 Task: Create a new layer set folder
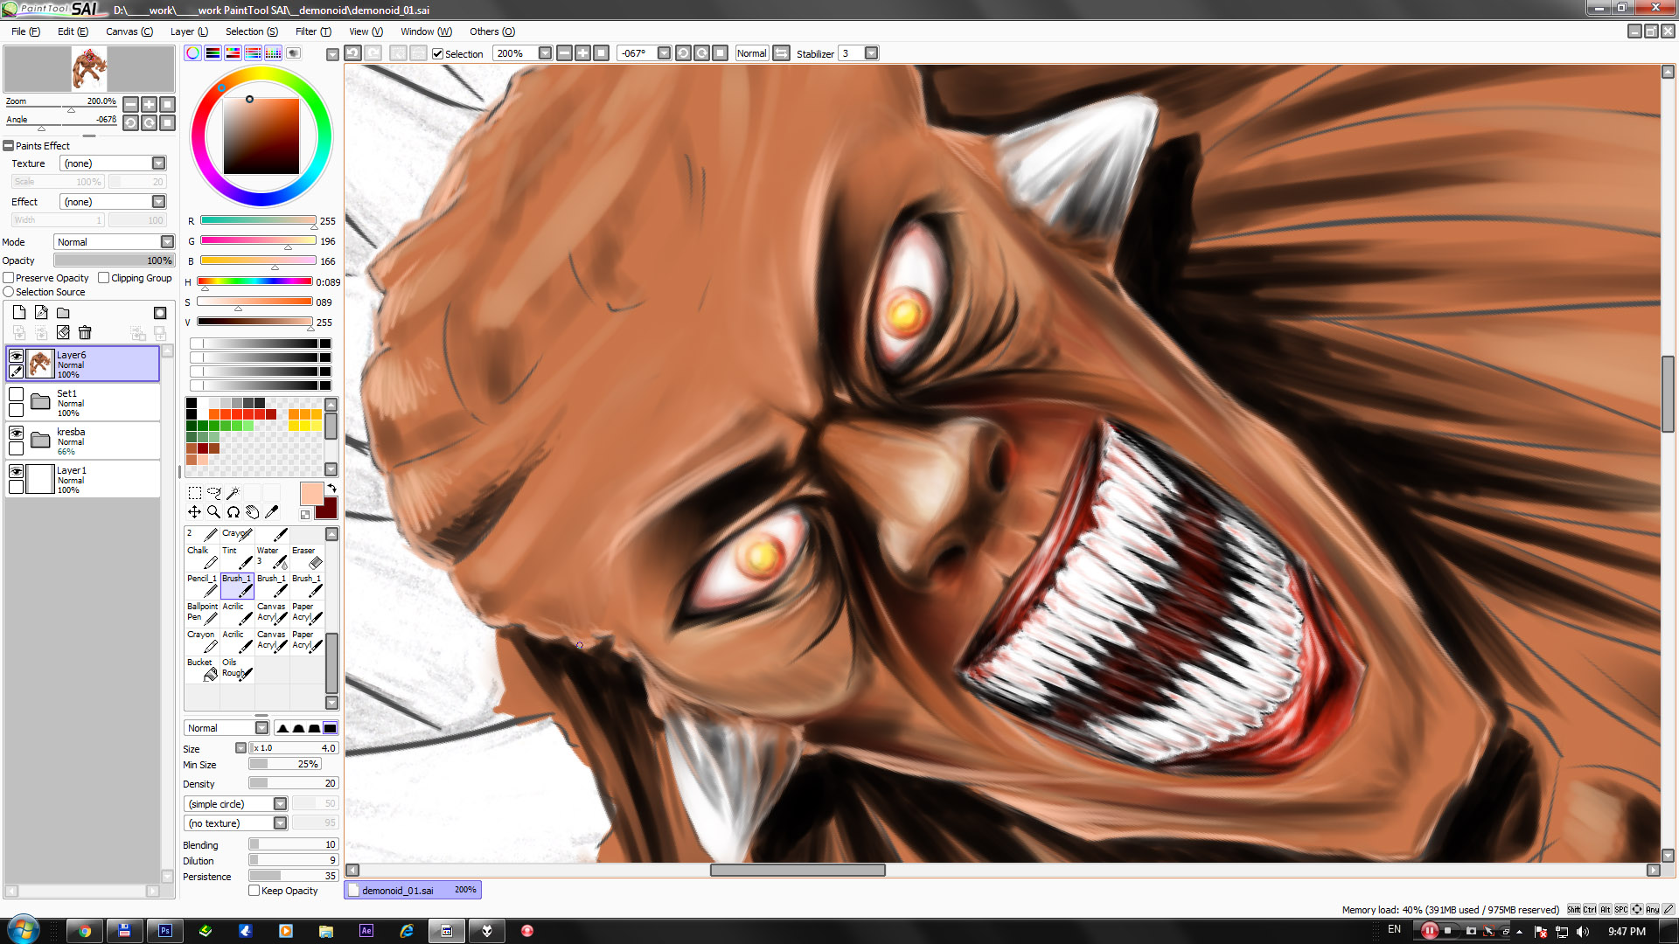pos(63,312)
